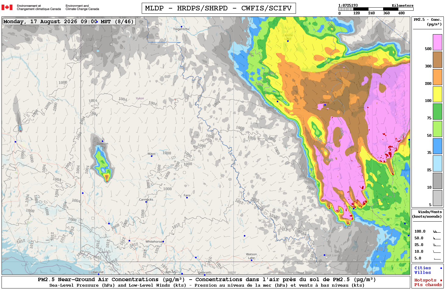This screenshot has width=445, height=290.
Task: Click the 5.0 knots wind barb symbol
Action: click(437, 259)
